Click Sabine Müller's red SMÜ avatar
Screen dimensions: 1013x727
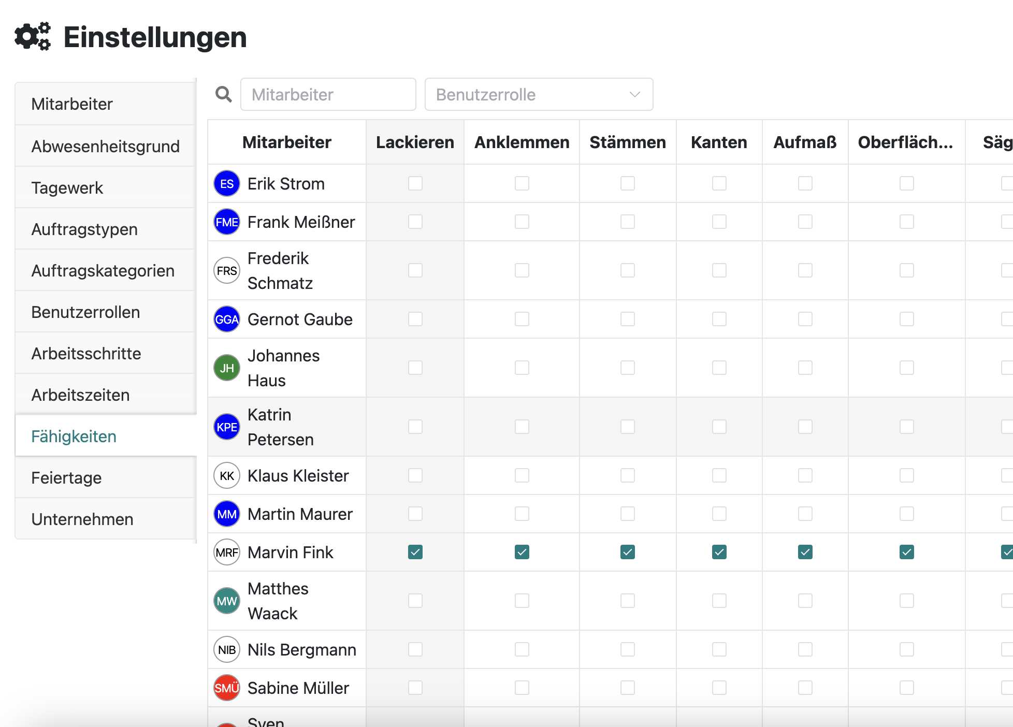click(226, 688)
